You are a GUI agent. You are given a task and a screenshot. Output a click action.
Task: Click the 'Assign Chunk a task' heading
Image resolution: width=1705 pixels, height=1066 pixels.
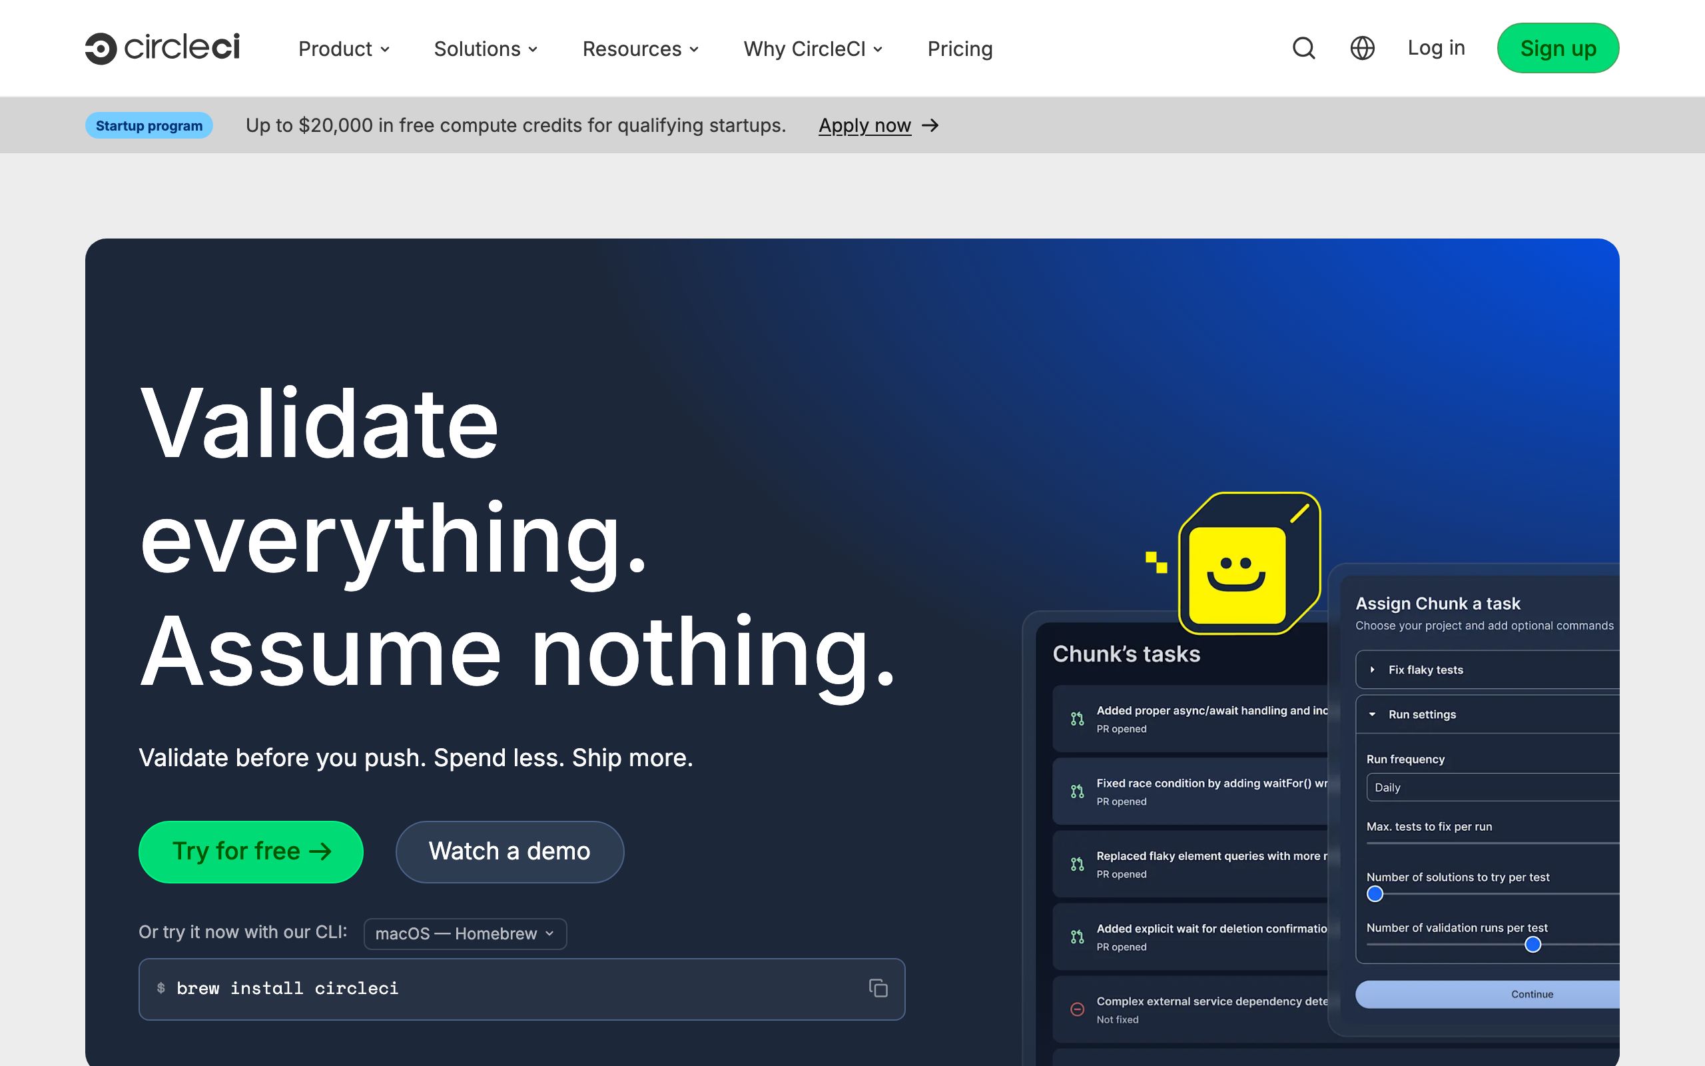(x=1437, y=604)
